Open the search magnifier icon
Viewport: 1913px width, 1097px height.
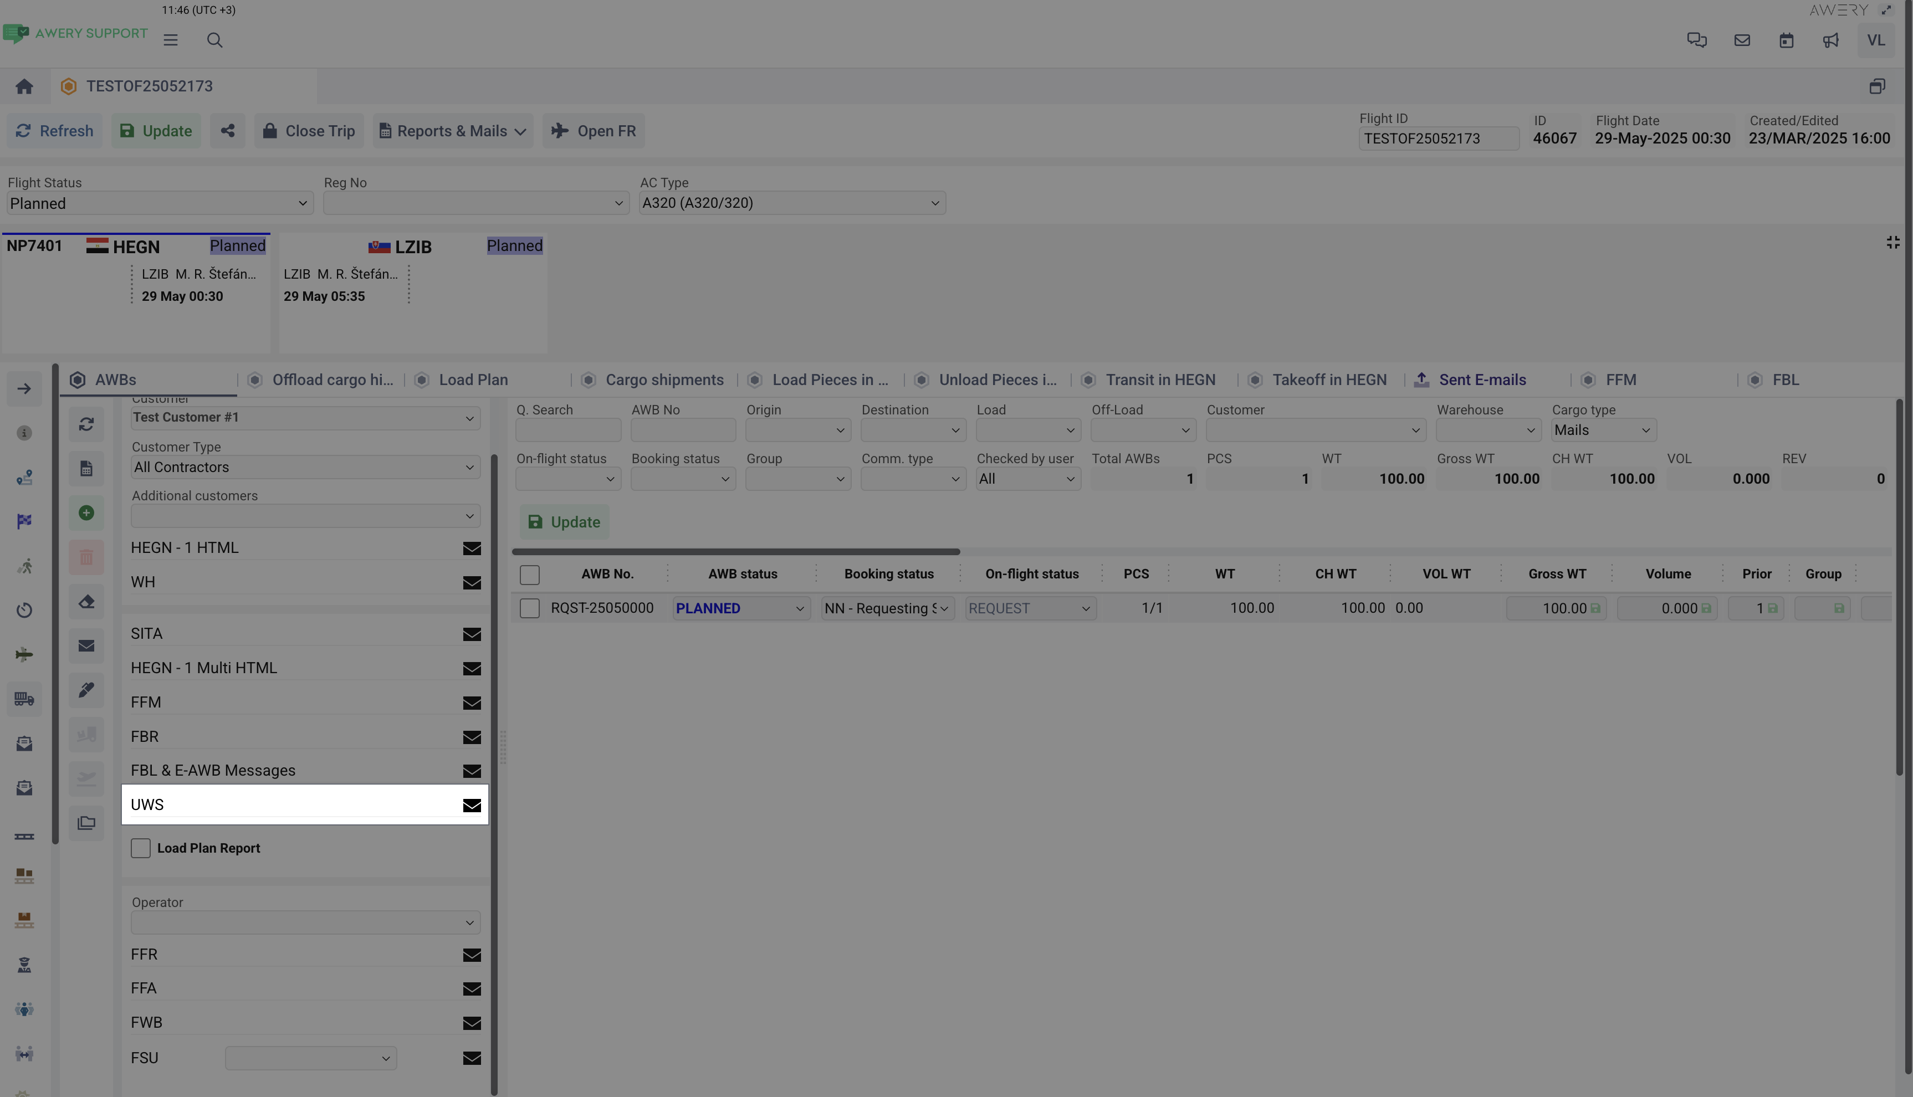coord(214,40)
